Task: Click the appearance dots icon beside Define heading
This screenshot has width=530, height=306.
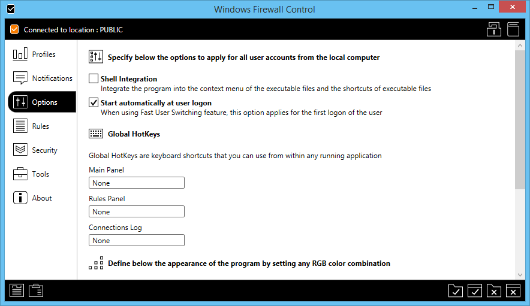Action: (96, 263)
